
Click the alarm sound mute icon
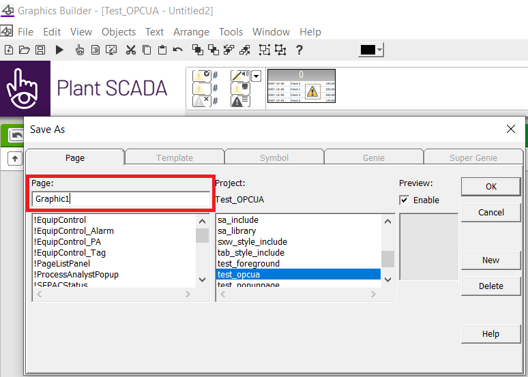[x=240, y=76]
